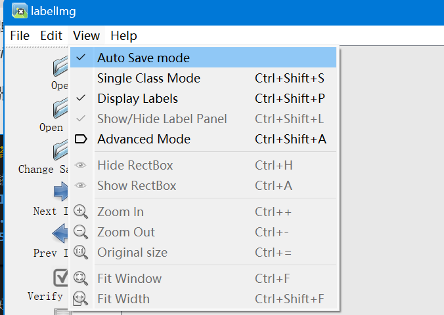This screenshot has width=444, height=315.
Task: Click the Ctrl+Shift+F shortcut text
Action: 290,299
